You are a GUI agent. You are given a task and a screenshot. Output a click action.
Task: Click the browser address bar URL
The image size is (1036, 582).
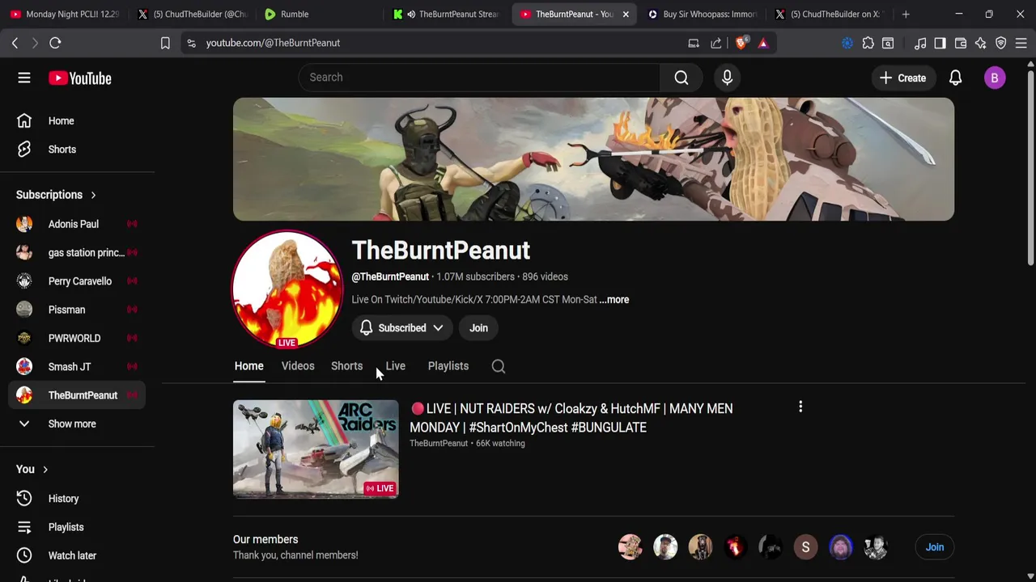pyautogui.click(x=273, y=43)
